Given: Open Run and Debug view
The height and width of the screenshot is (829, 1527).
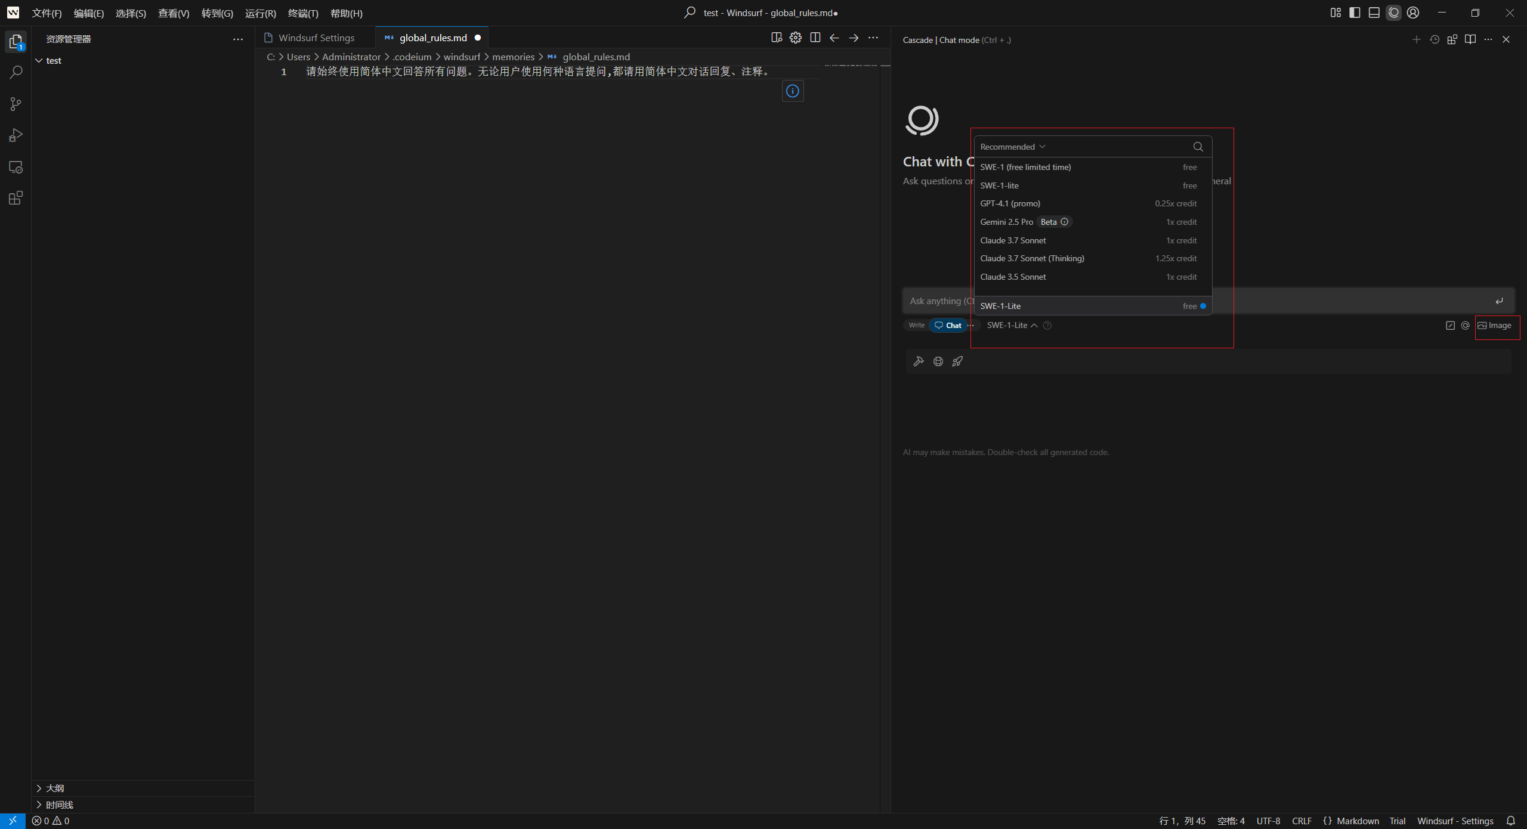Looking at the screenshot, I should point(16,135).
